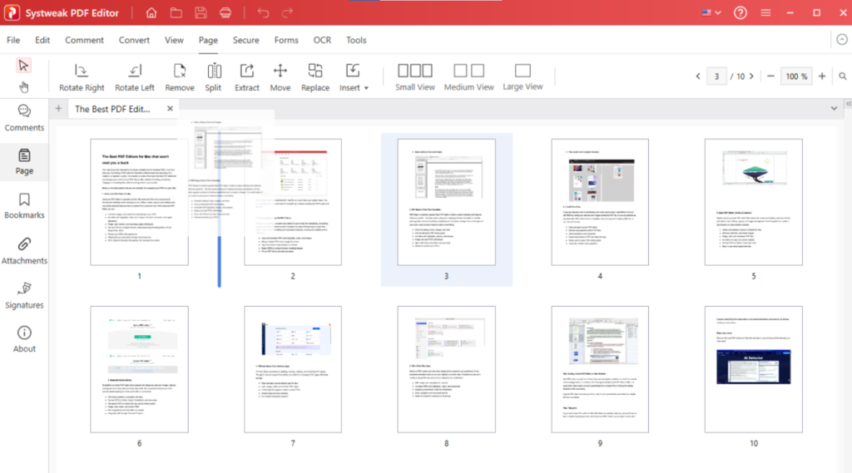Go to next page arrow
Screen dimensions: 852x473
[751, 76]
